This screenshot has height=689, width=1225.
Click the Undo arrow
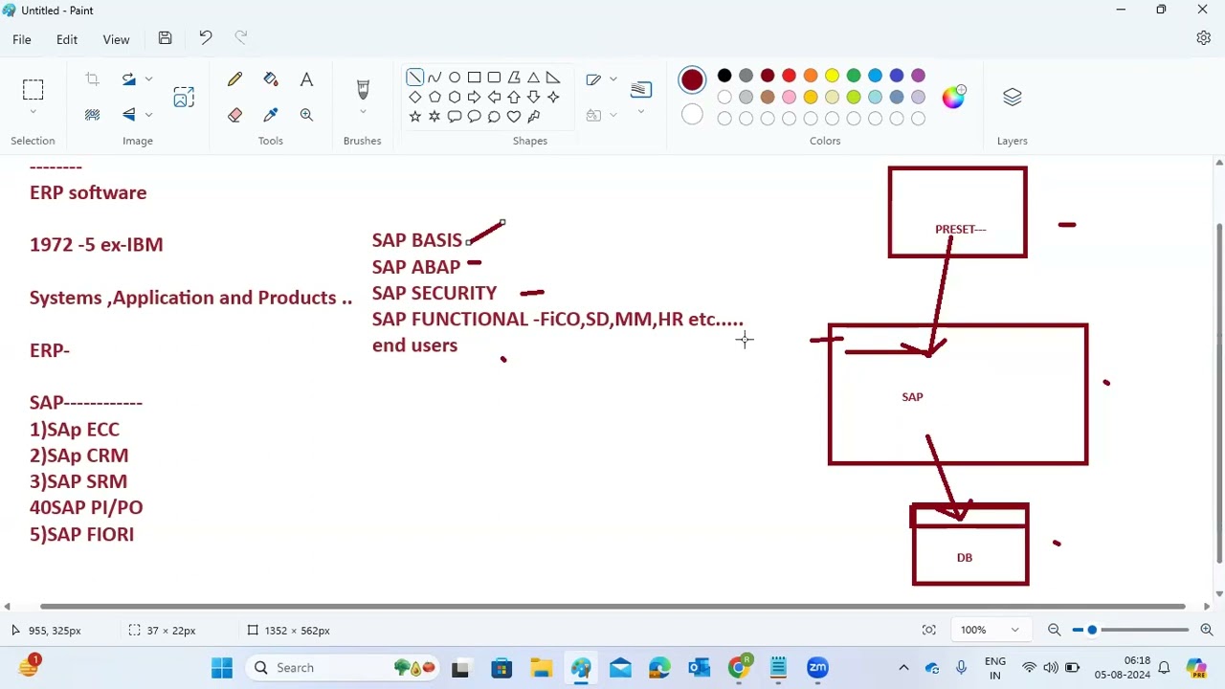[x=205, y=38]
